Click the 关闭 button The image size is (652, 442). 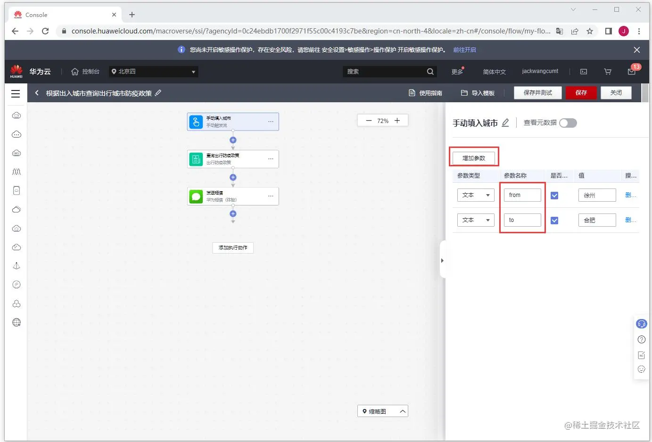(x=616, y=93)
